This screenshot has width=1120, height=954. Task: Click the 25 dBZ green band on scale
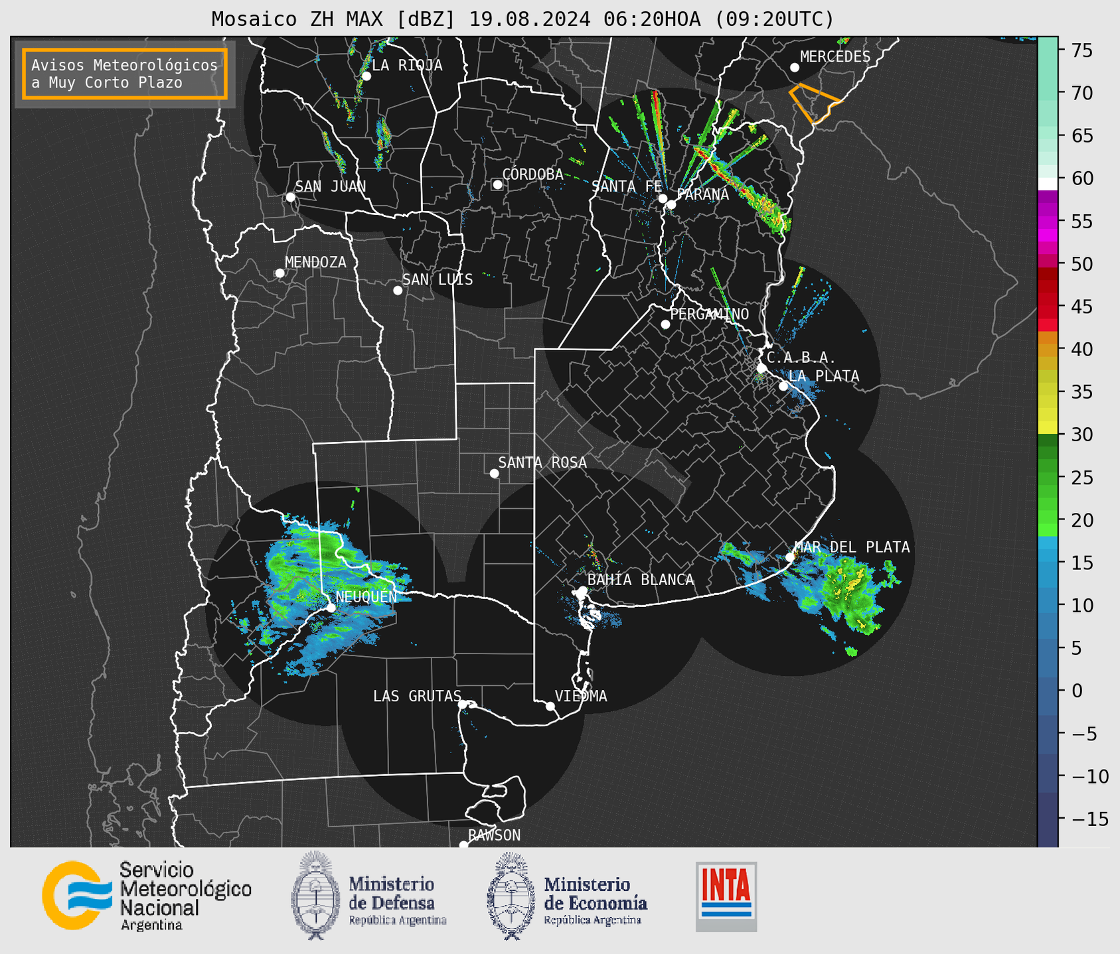pos(1048,477)
